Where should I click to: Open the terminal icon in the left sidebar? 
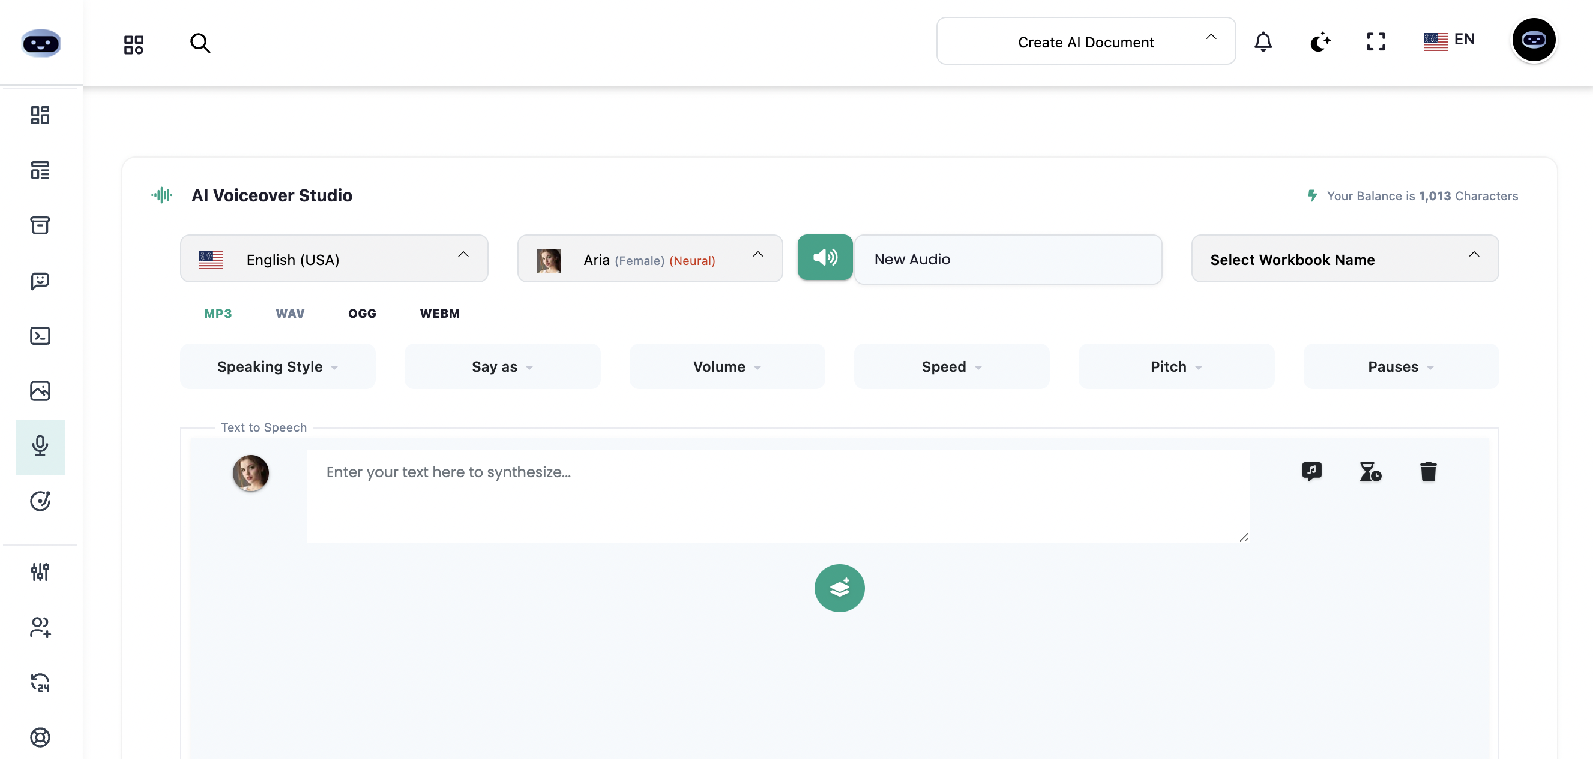point(40,335)
